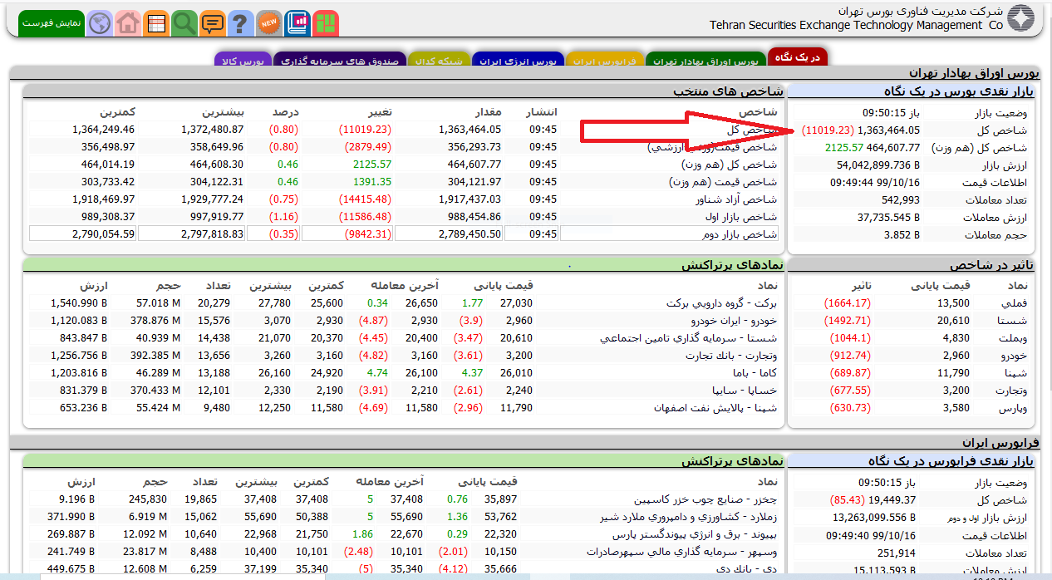
Task: Click فملی impact value (1664.17)
Action: pyautogui.click(x=847, y=303)
